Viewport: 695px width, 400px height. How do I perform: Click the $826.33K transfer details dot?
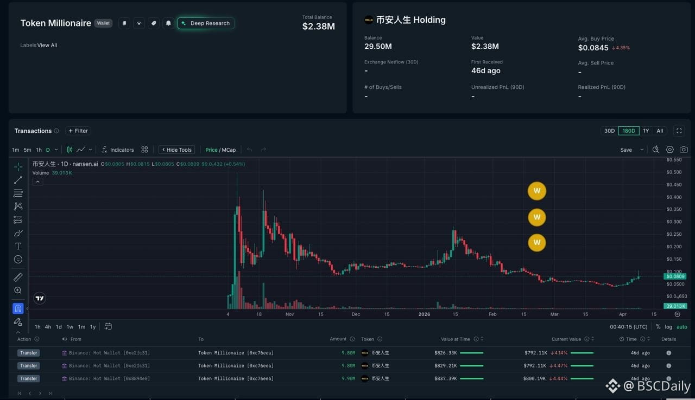coord(668,352)
